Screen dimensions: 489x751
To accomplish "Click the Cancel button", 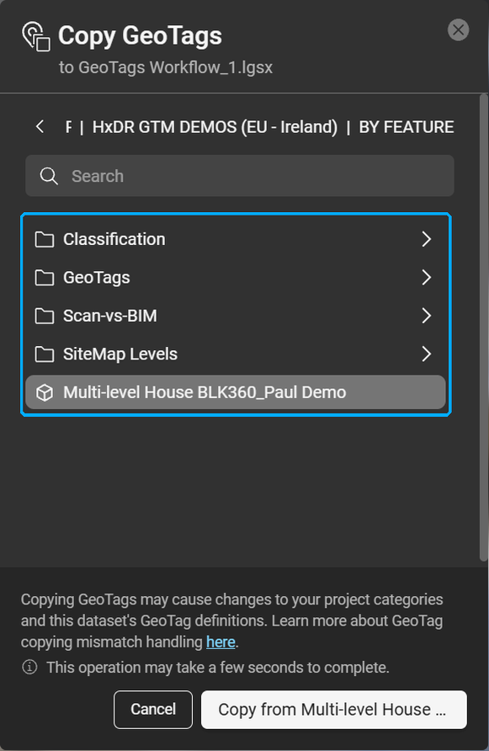I will click(153, 710).
